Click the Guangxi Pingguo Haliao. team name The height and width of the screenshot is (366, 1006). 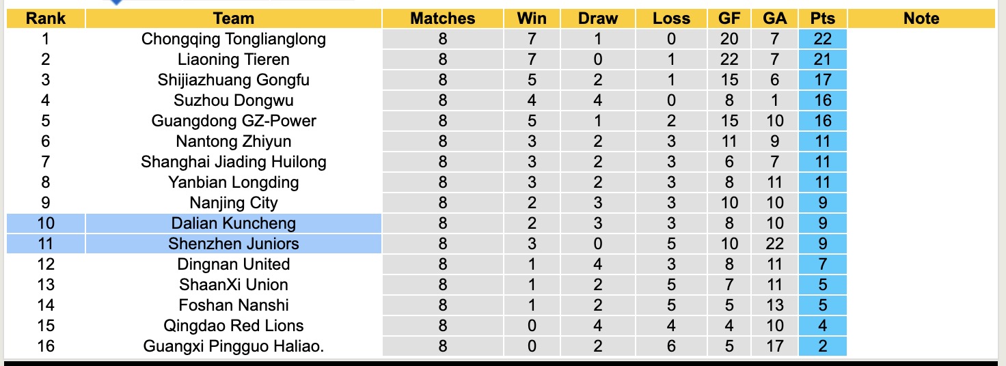[233, 346]
